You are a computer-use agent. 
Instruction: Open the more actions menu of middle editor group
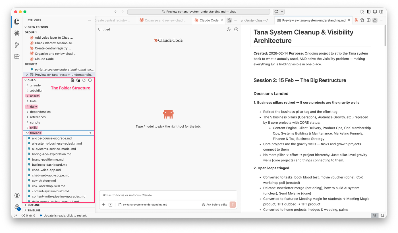point(235,20)
